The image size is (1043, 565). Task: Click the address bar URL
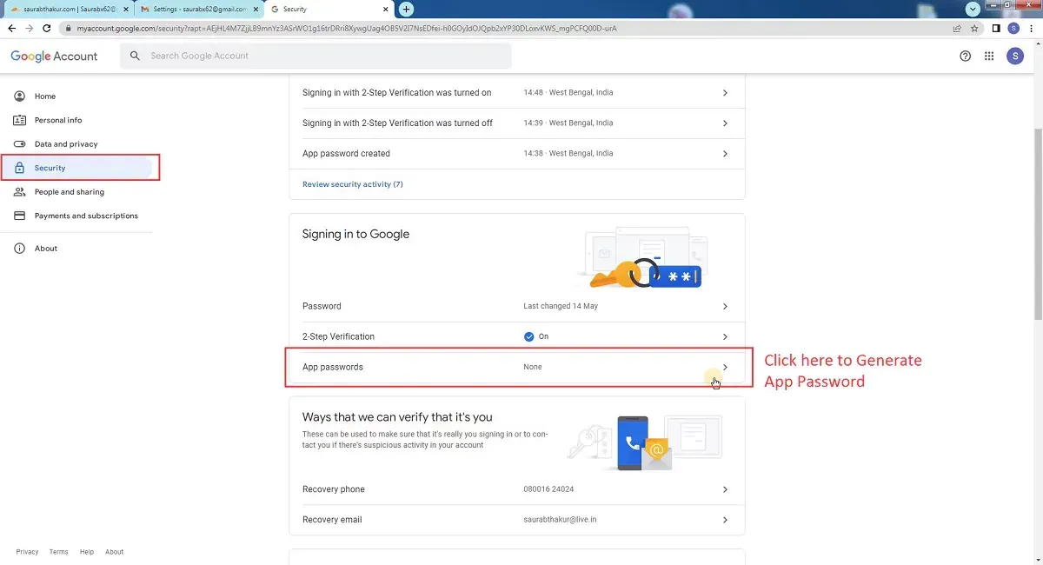tap(348, 28)
